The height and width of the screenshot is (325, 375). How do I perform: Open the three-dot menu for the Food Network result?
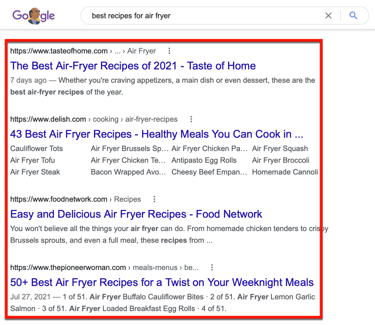pos(155,199)
